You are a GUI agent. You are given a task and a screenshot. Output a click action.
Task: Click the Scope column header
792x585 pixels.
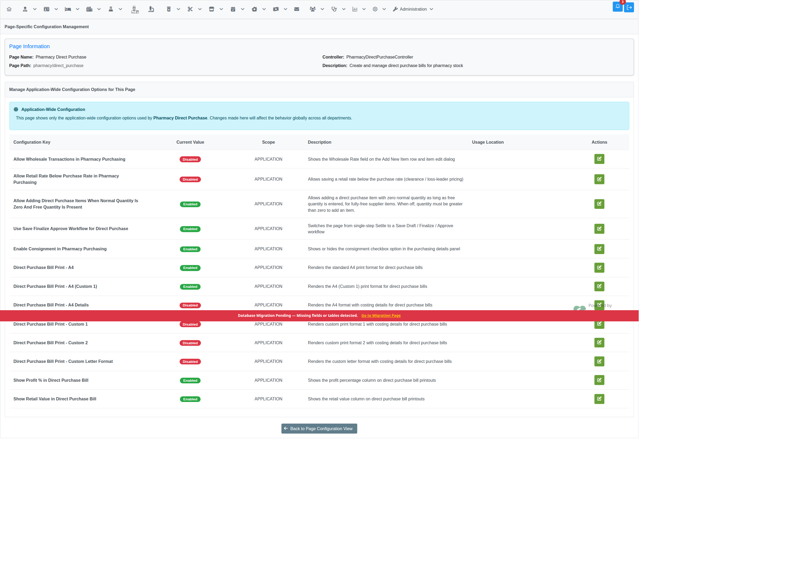269,142
